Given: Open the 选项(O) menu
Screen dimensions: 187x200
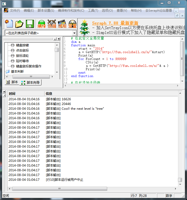Looking at the screenshot, I should click(x=107, y=11).
